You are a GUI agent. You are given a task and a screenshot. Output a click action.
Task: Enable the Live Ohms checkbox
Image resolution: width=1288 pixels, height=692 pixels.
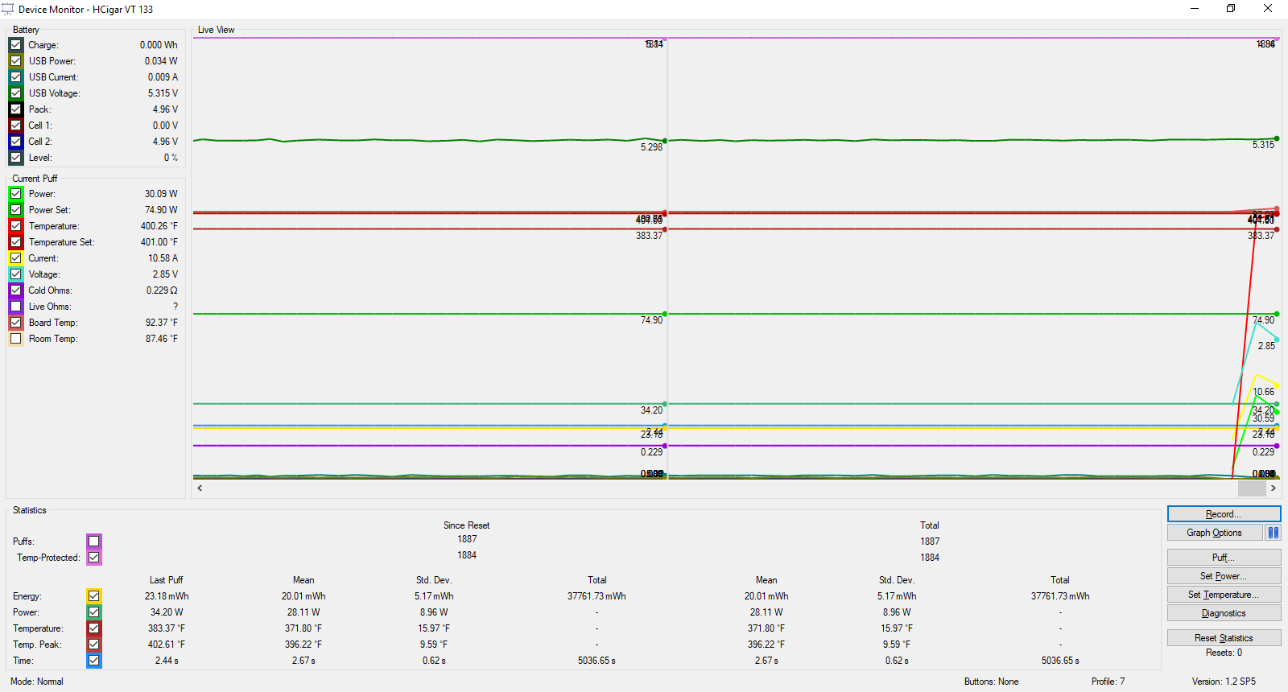[16, 307]
